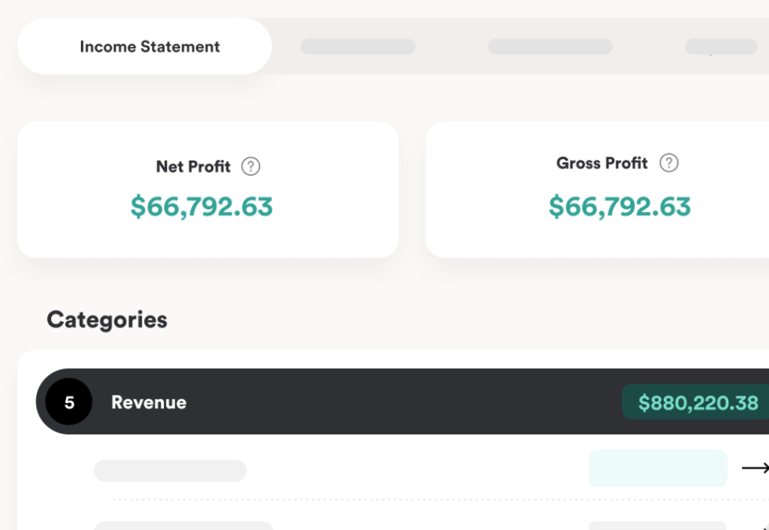Viewport: 769px width, 530px height.
Task: Open the Net Profit summary card
Action: tap(208, 188)
